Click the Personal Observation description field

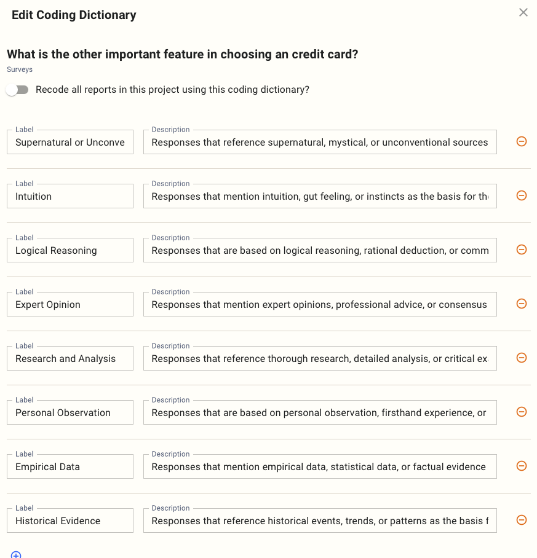320,413
